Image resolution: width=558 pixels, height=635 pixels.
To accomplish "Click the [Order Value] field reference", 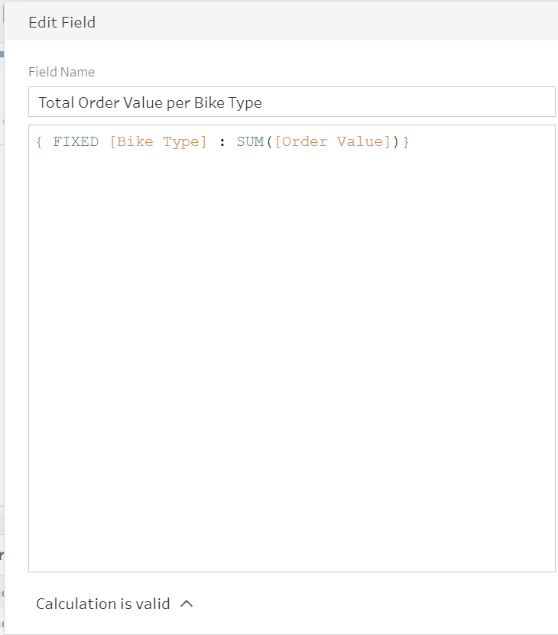I will (x=333, y=142).
